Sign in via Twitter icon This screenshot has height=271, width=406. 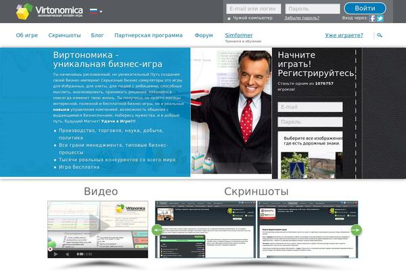point(380,18)
